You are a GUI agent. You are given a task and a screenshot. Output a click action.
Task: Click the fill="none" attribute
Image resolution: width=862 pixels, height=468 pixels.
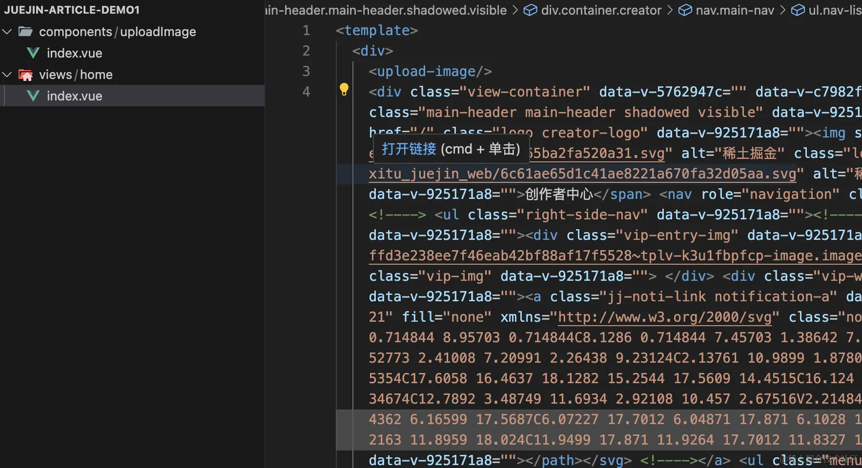pyautogui.click(x=447, y=317)
